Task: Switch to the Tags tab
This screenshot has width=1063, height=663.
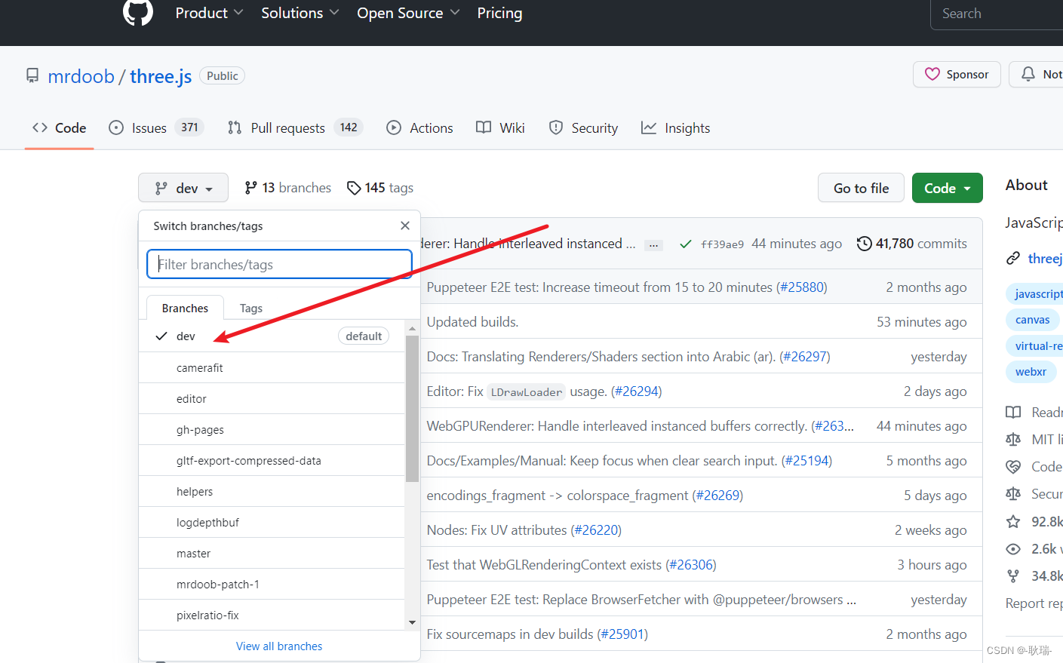Action: click(x=251, y=308)
